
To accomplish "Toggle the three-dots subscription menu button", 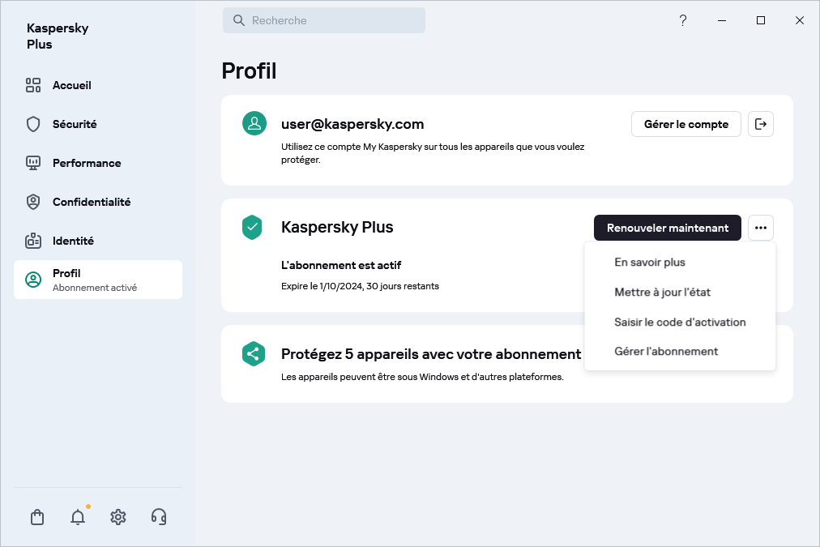I will click(x=760, y=228).
